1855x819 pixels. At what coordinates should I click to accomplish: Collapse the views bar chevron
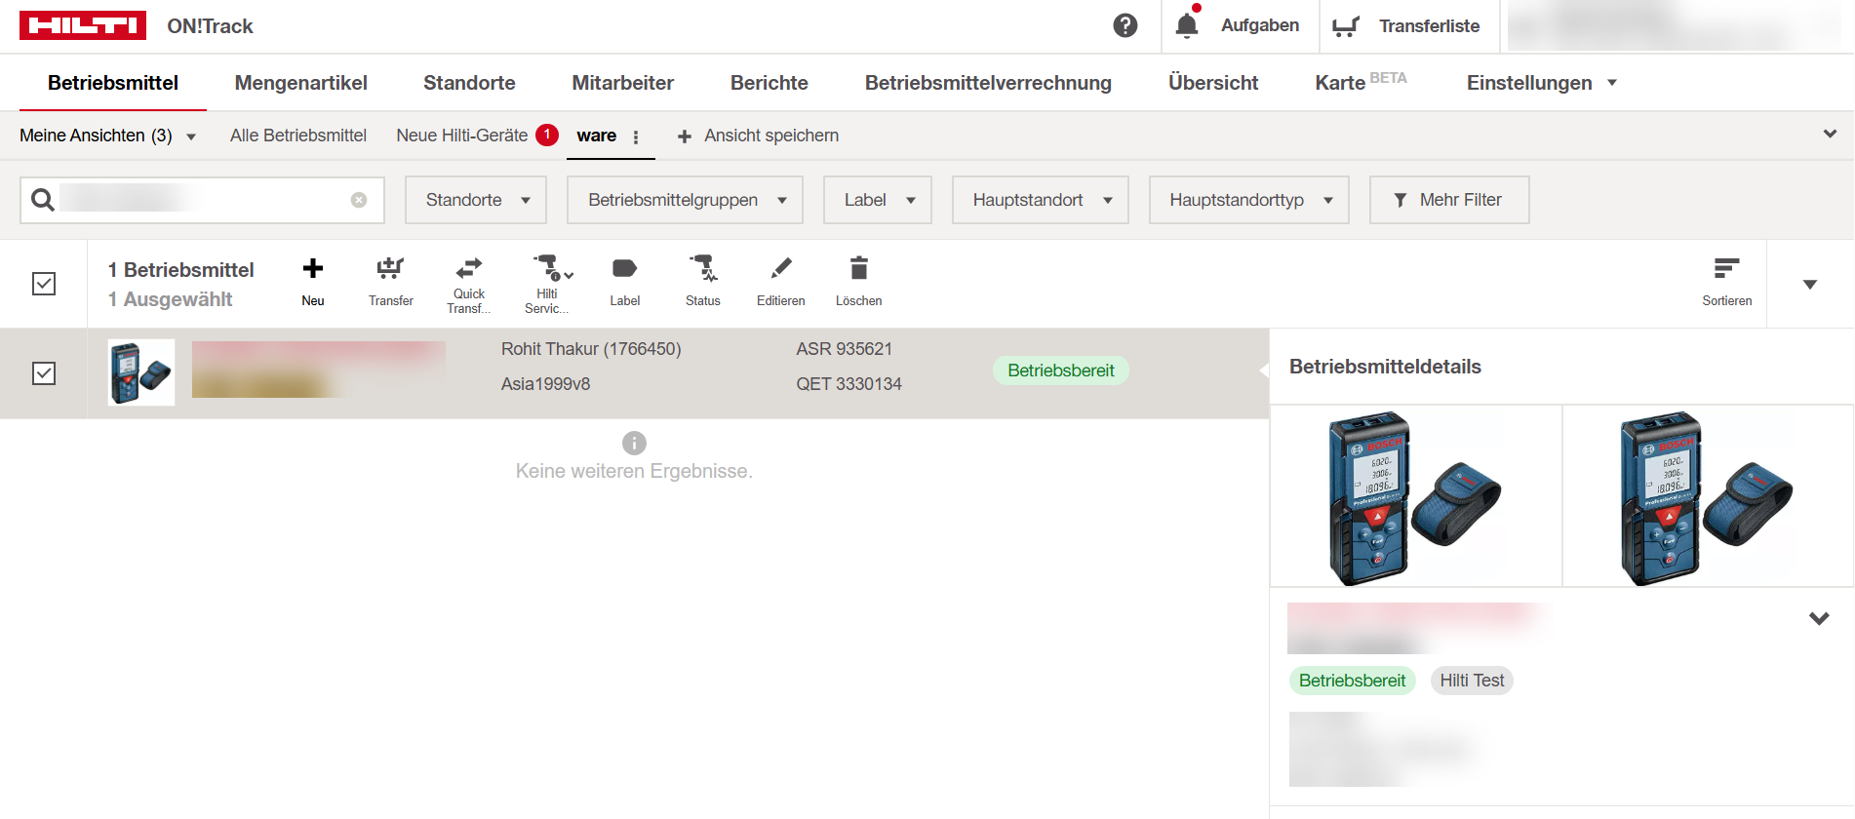point(1830,135)
